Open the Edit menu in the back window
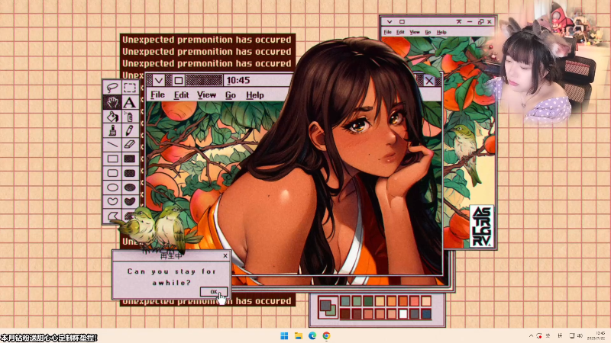 pos(400,32)
